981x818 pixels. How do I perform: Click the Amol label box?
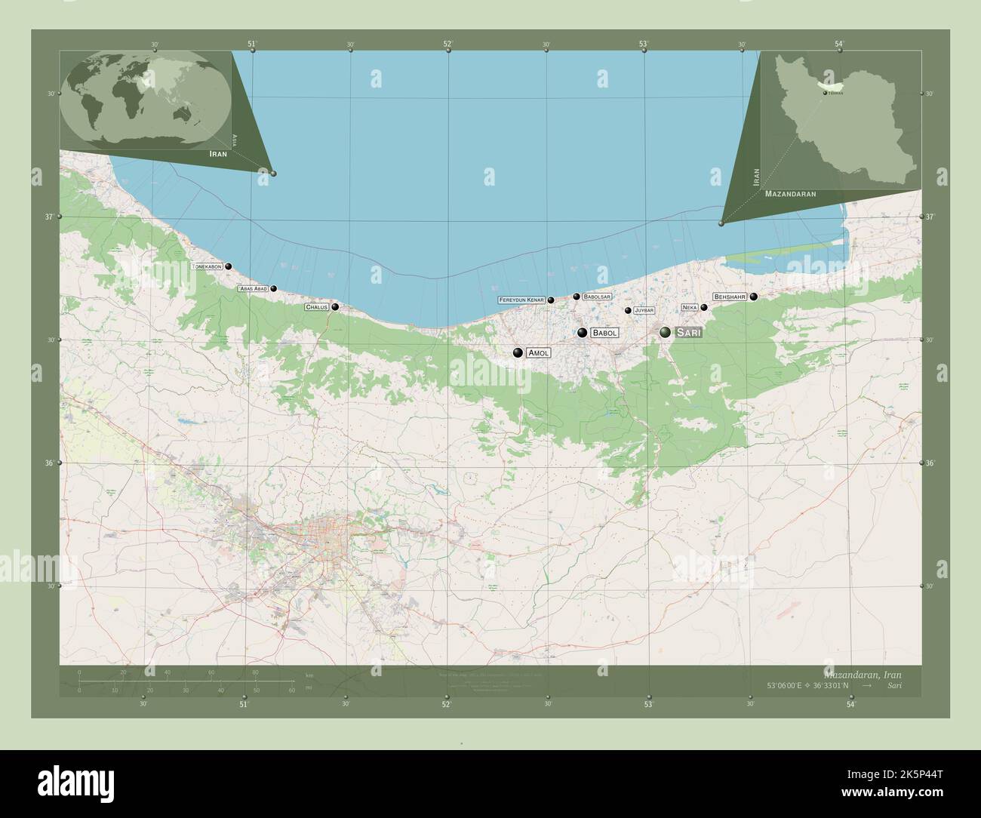539,352
